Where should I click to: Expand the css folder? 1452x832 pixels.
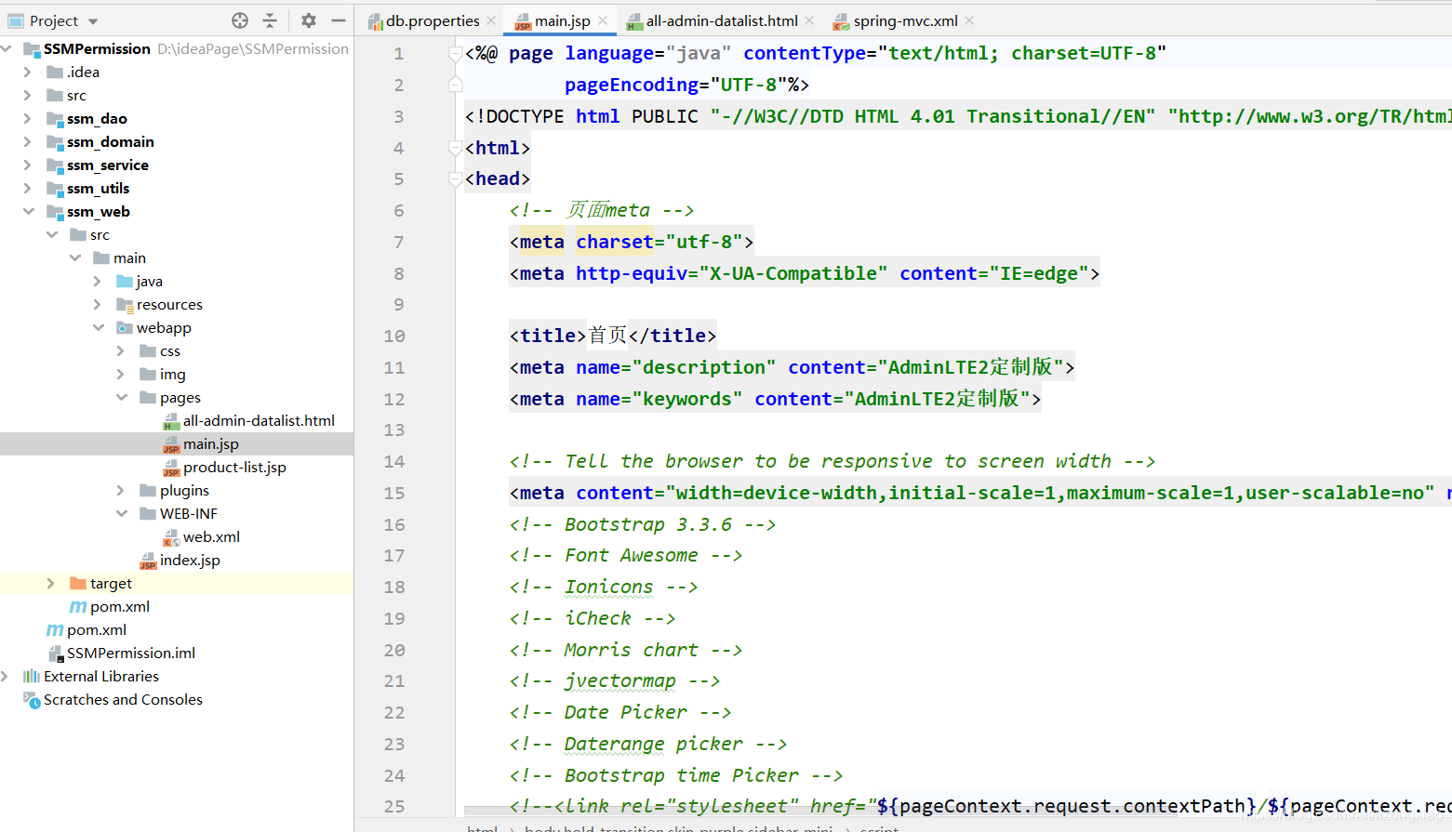pyautogui.click(x=120, y=350)
